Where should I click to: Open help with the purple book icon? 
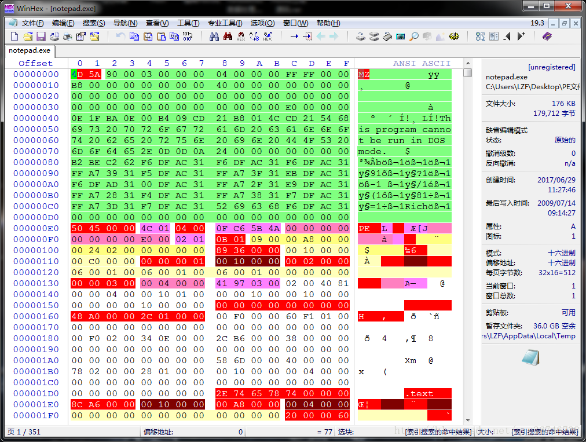547,36
